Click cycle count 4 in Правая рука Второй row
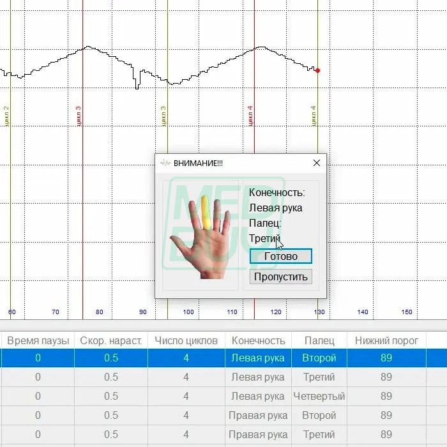The width and height of the screenshot is (447, 447). click(186, 415)
